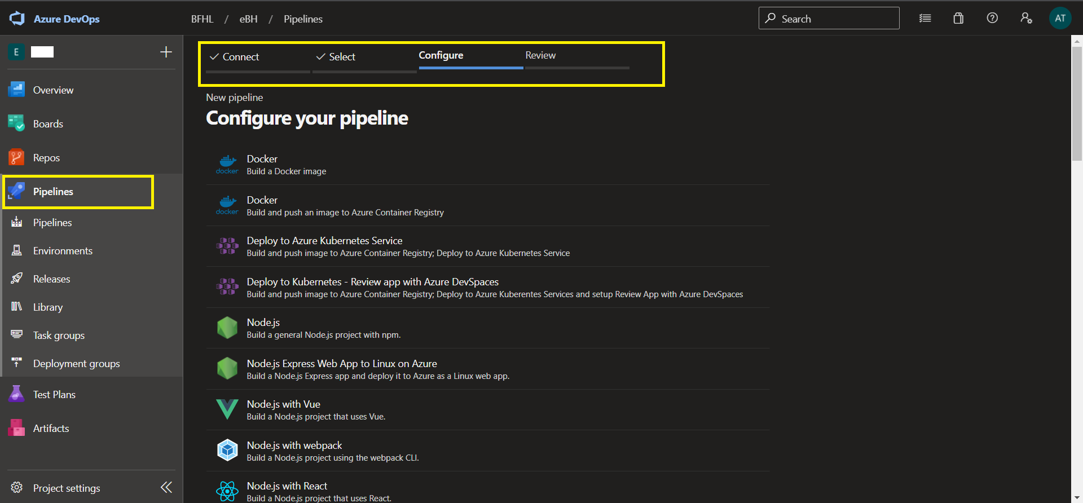Screen dimensions: 1083x503
Task: Open the work items list icon
Action: coord(925,19)
